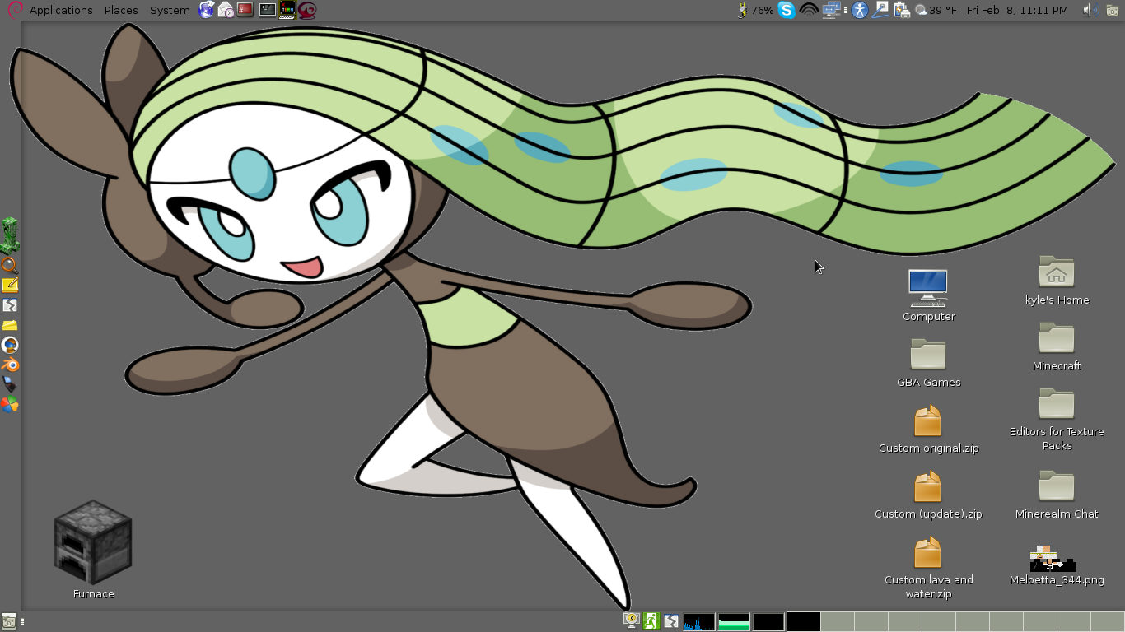The image size is (1125, 632).
Task: Click the force quit applet icon
Action: pyautogui.click(x=671, y=621)
